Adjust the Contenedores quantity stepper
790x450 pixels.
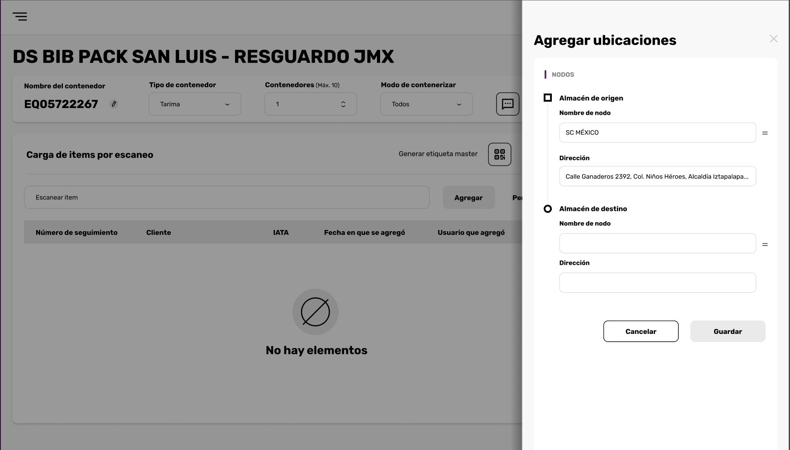tap(343, 104)
